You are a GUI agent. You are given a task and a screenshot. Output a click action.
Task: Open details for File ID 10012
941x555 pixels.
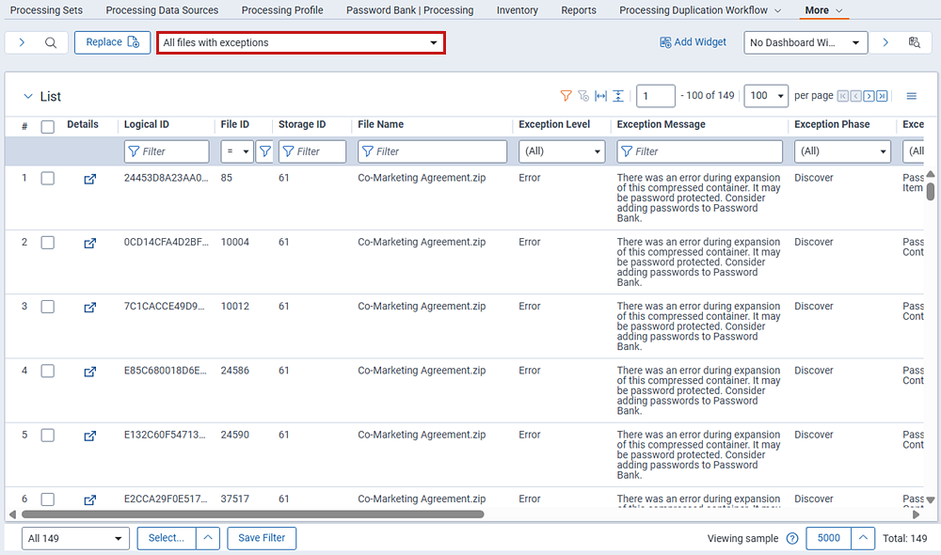(x=89, y=308)
